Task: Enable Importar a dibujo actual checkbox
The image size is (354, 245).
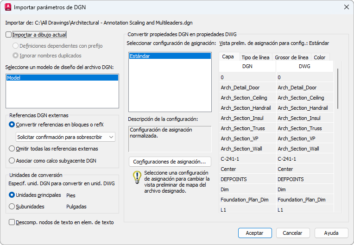Action: (9, 34)
